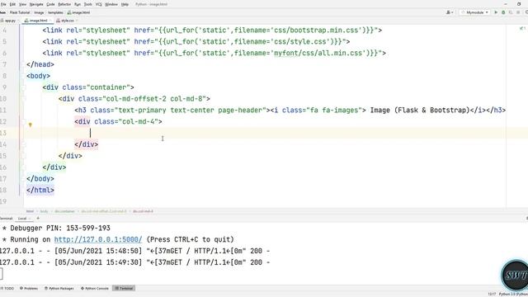Place cursor on empty line 13
The image size is (528, 297).
264,133
